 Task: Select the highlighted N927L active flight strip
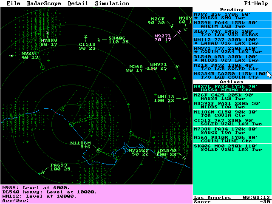232,88
